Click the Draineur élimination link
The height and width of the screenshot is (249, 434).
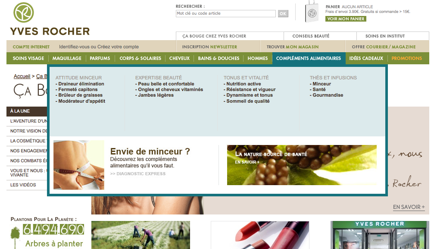point(81,84)
